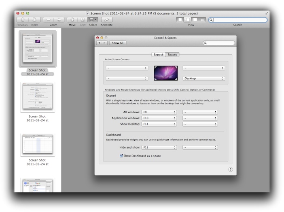
Task: Minimize Preview window with yellow button
Action: (23, 13)
